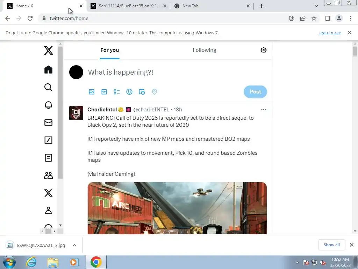This screenshot has width=358, height=269.
Task: Click the share page icon
Action: click(x=303, y=18)
